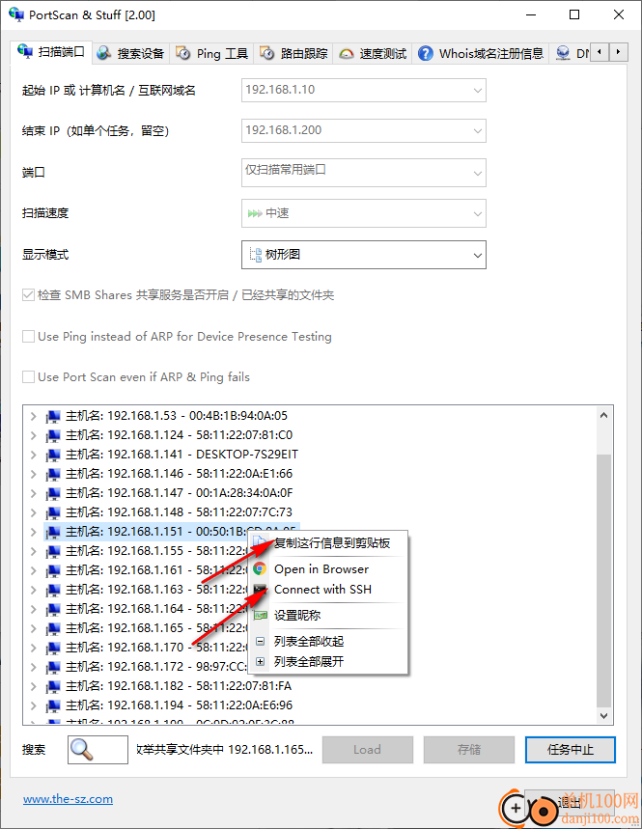Open the 搜索设备 tab

pyautogui.click(x=130, y=53)
